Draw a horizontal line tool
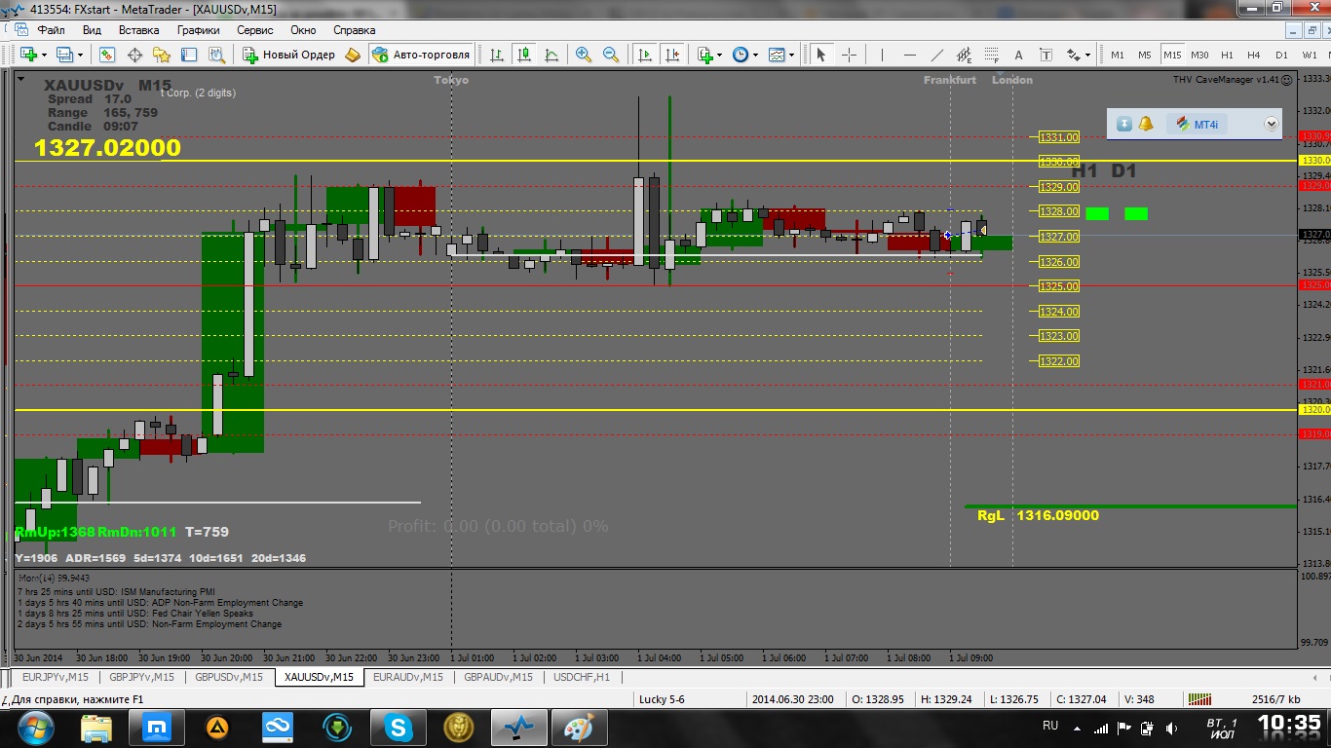 coord(910,55)
